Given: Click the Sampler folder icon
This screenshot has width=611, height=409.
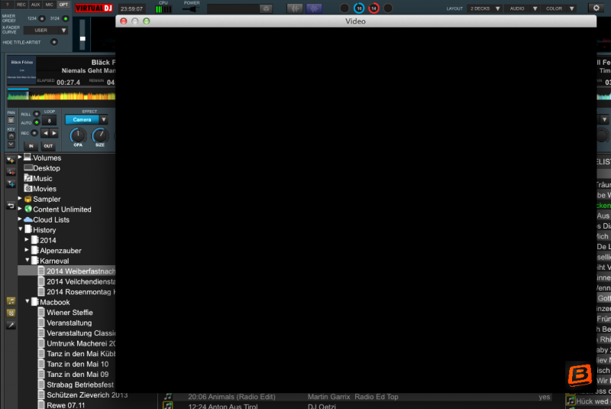Looking at the screenshot, I should (28, 199).
